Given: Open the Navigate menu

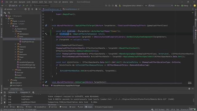Looking at the screenshot, I should click(x=22, y=2).
